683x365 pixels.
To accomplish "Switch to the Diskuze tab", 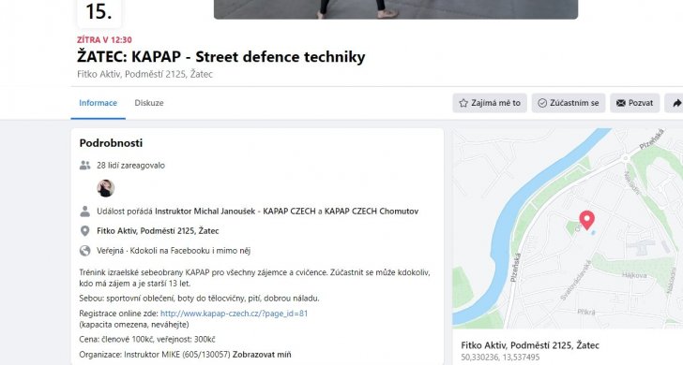I will 149,103.
